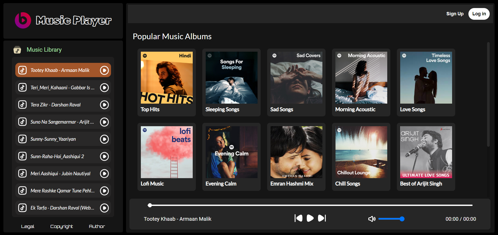Click the play icon beside Tera Zikr
498x235 pixels.
[104, 105]
